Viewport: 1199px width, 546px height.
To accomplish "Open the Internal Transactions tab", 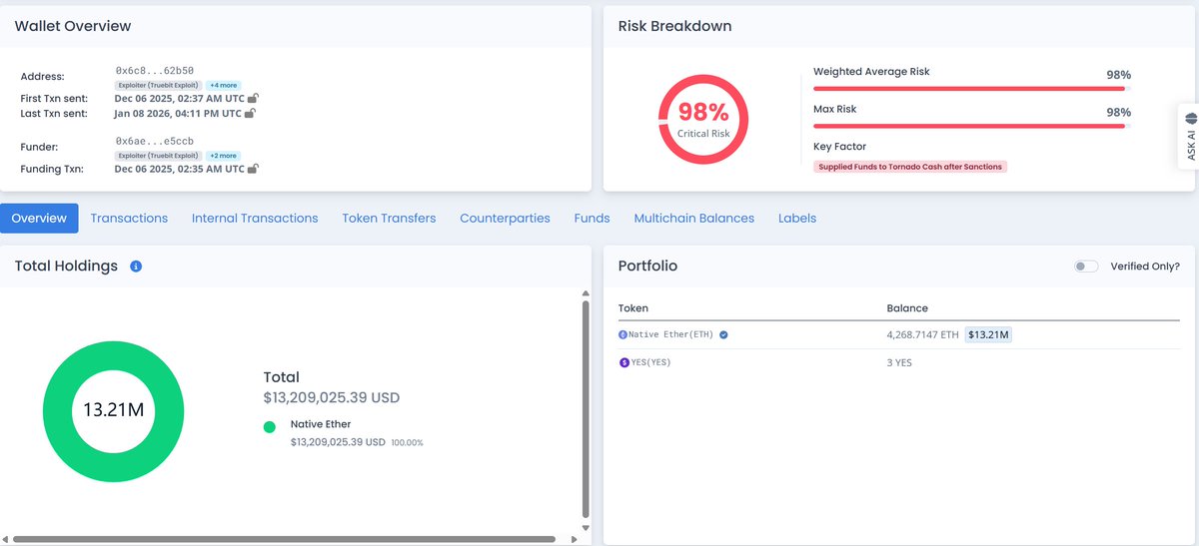I will point(255,218).
